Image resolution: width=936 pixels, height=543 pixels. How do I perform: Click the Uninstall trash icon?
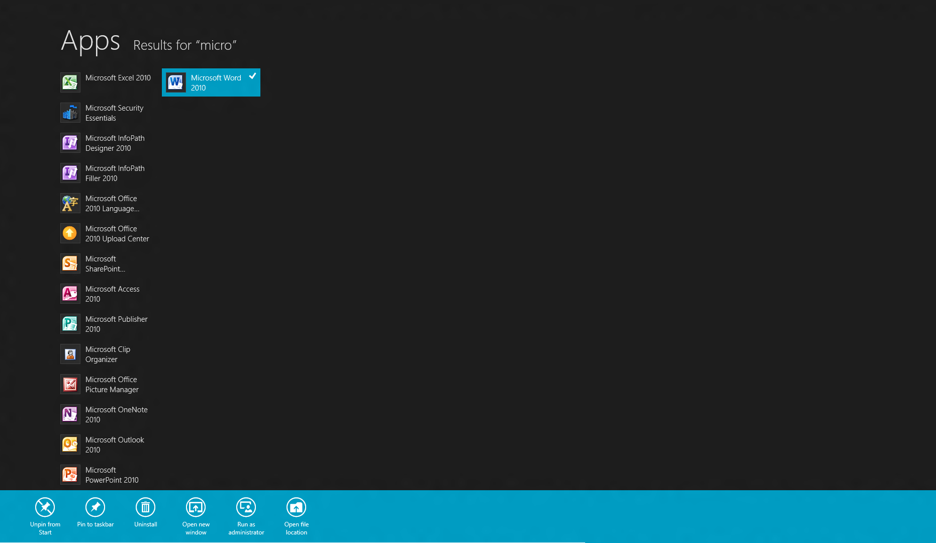[146, 507]
